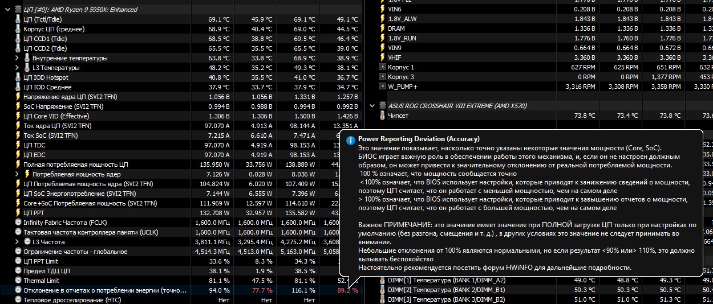Expand the L3 Температуры row
The width and height of the screenshot is (713, 304).
pyautogui.click(x=17, y=68)
